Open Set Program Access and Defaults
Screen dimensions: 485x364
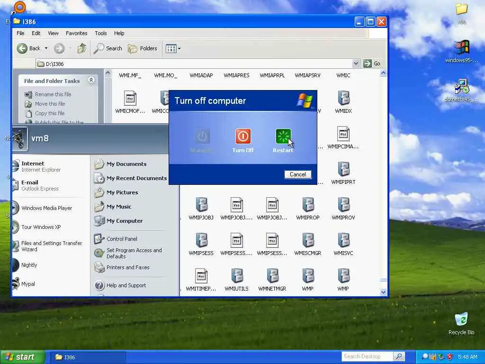[135, 253]
